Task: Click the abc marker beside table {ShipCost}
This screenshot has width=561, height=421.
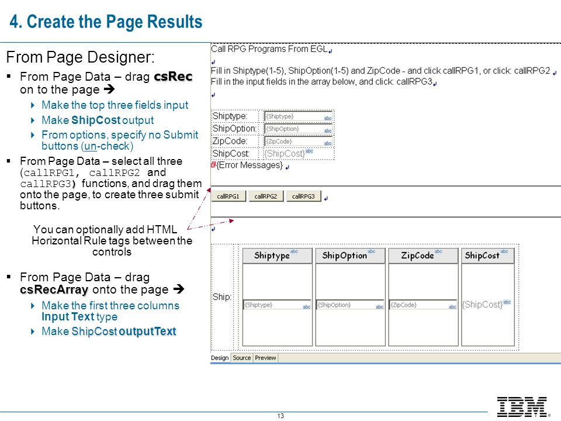Action: coord(507,302)
